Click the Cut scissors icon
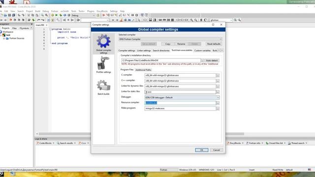Image resolution: width=315 pixels, height=177 pixels. (29, 15)
